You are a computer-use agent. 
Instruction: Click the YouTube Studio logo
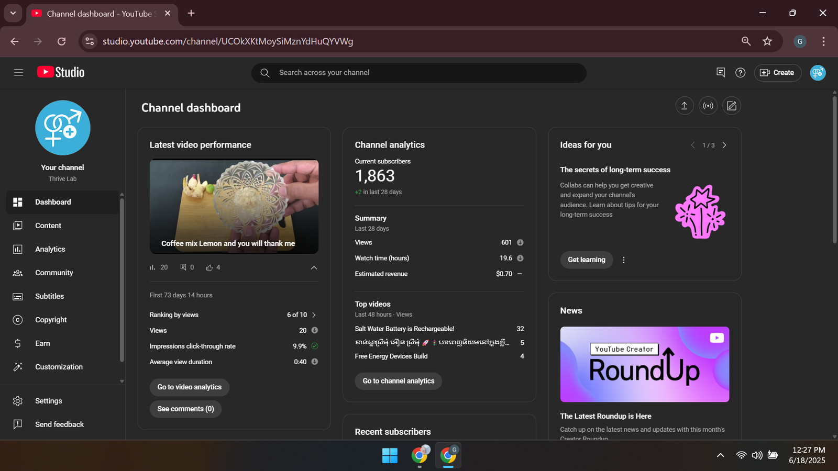point(61,72)
